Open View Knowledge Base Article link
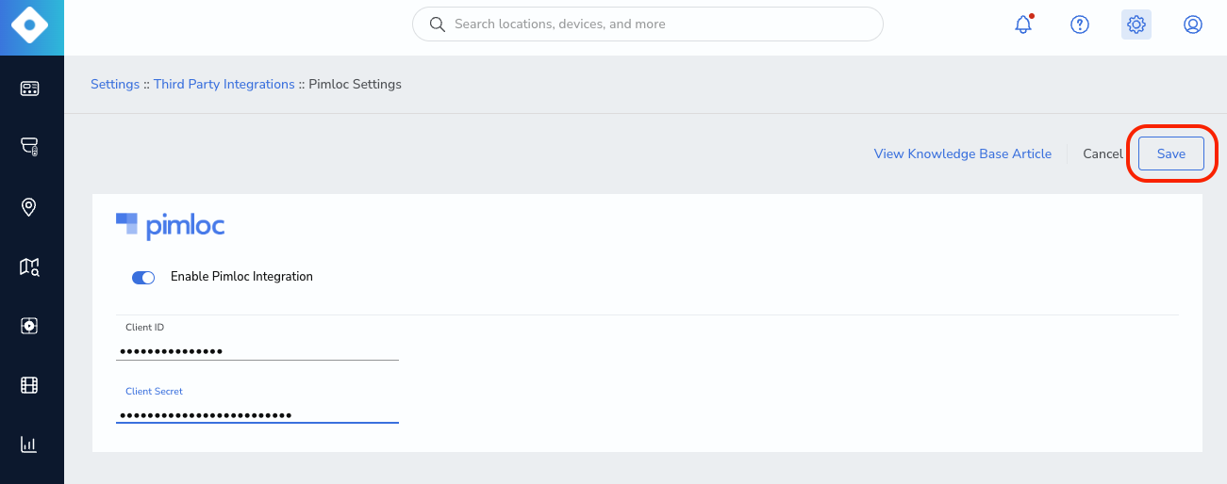Viewport: 1227px width, 484px height. 963,153
